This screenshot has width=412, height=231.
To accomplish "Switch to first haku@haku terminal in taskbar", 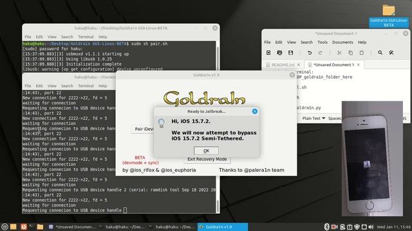I will coord(122,227).
